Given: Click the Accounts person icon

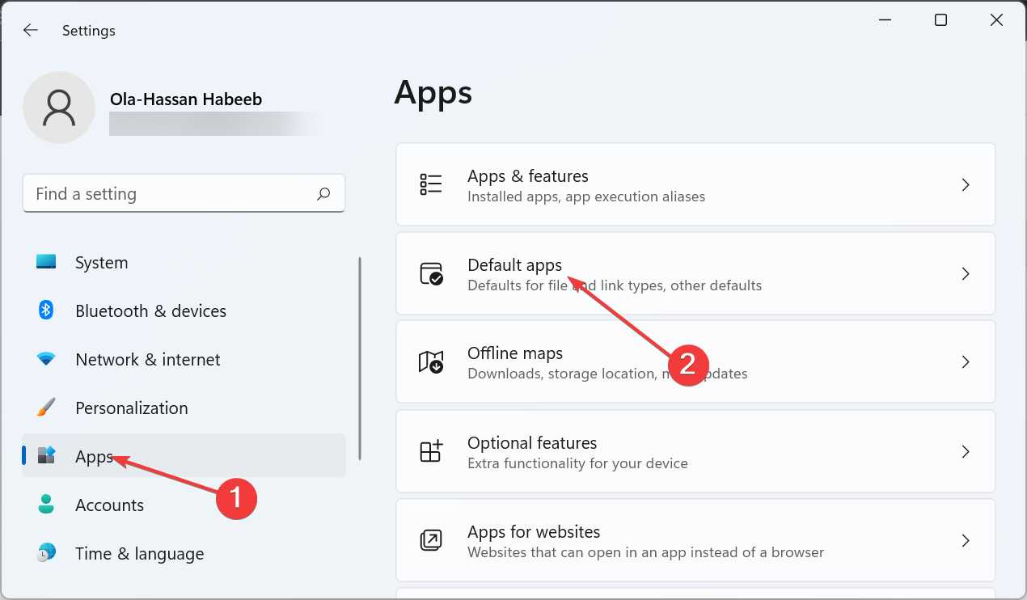Looking at the screenshot, I should pyautogui.click(x=46, y=505).
